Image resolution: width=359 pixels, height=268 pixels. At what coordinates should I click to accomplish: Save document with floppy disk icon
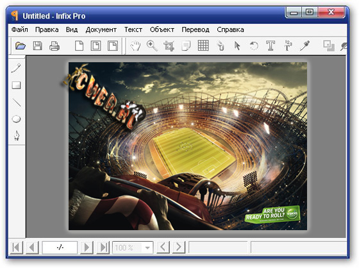(38, 46)
